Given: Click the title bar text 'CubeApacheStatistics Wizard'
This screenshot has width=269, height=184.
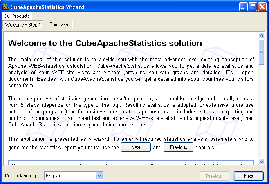Looking at the screenshot, I should coord(47,7).
